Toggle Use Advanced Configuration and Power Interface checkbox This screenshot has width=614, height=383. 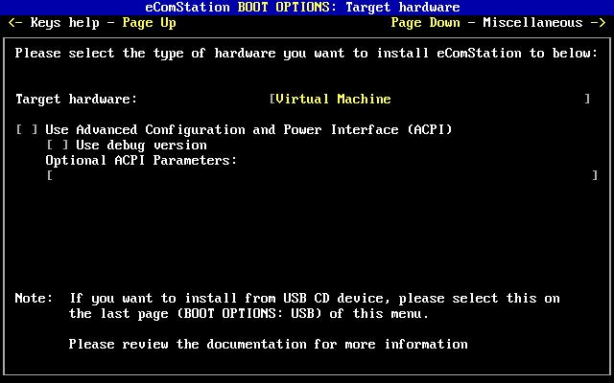27,129
